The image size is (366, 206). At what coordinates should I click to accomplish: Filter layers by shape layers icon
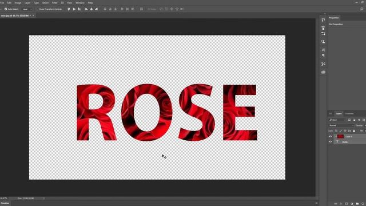pos(364,120)
